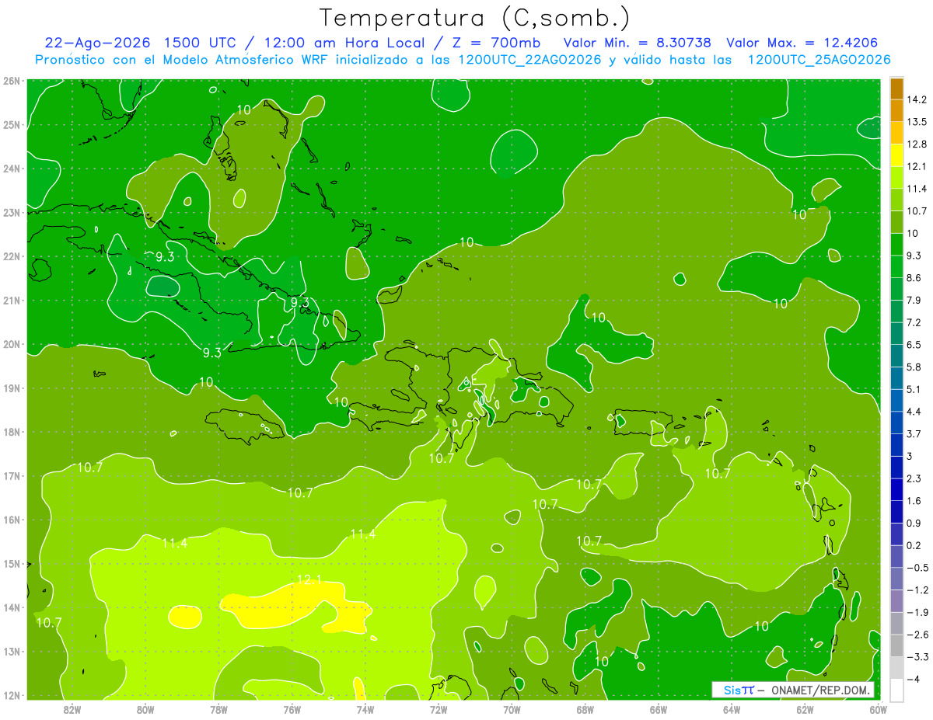Click the '13.5' color bar label

pos(917,122)
